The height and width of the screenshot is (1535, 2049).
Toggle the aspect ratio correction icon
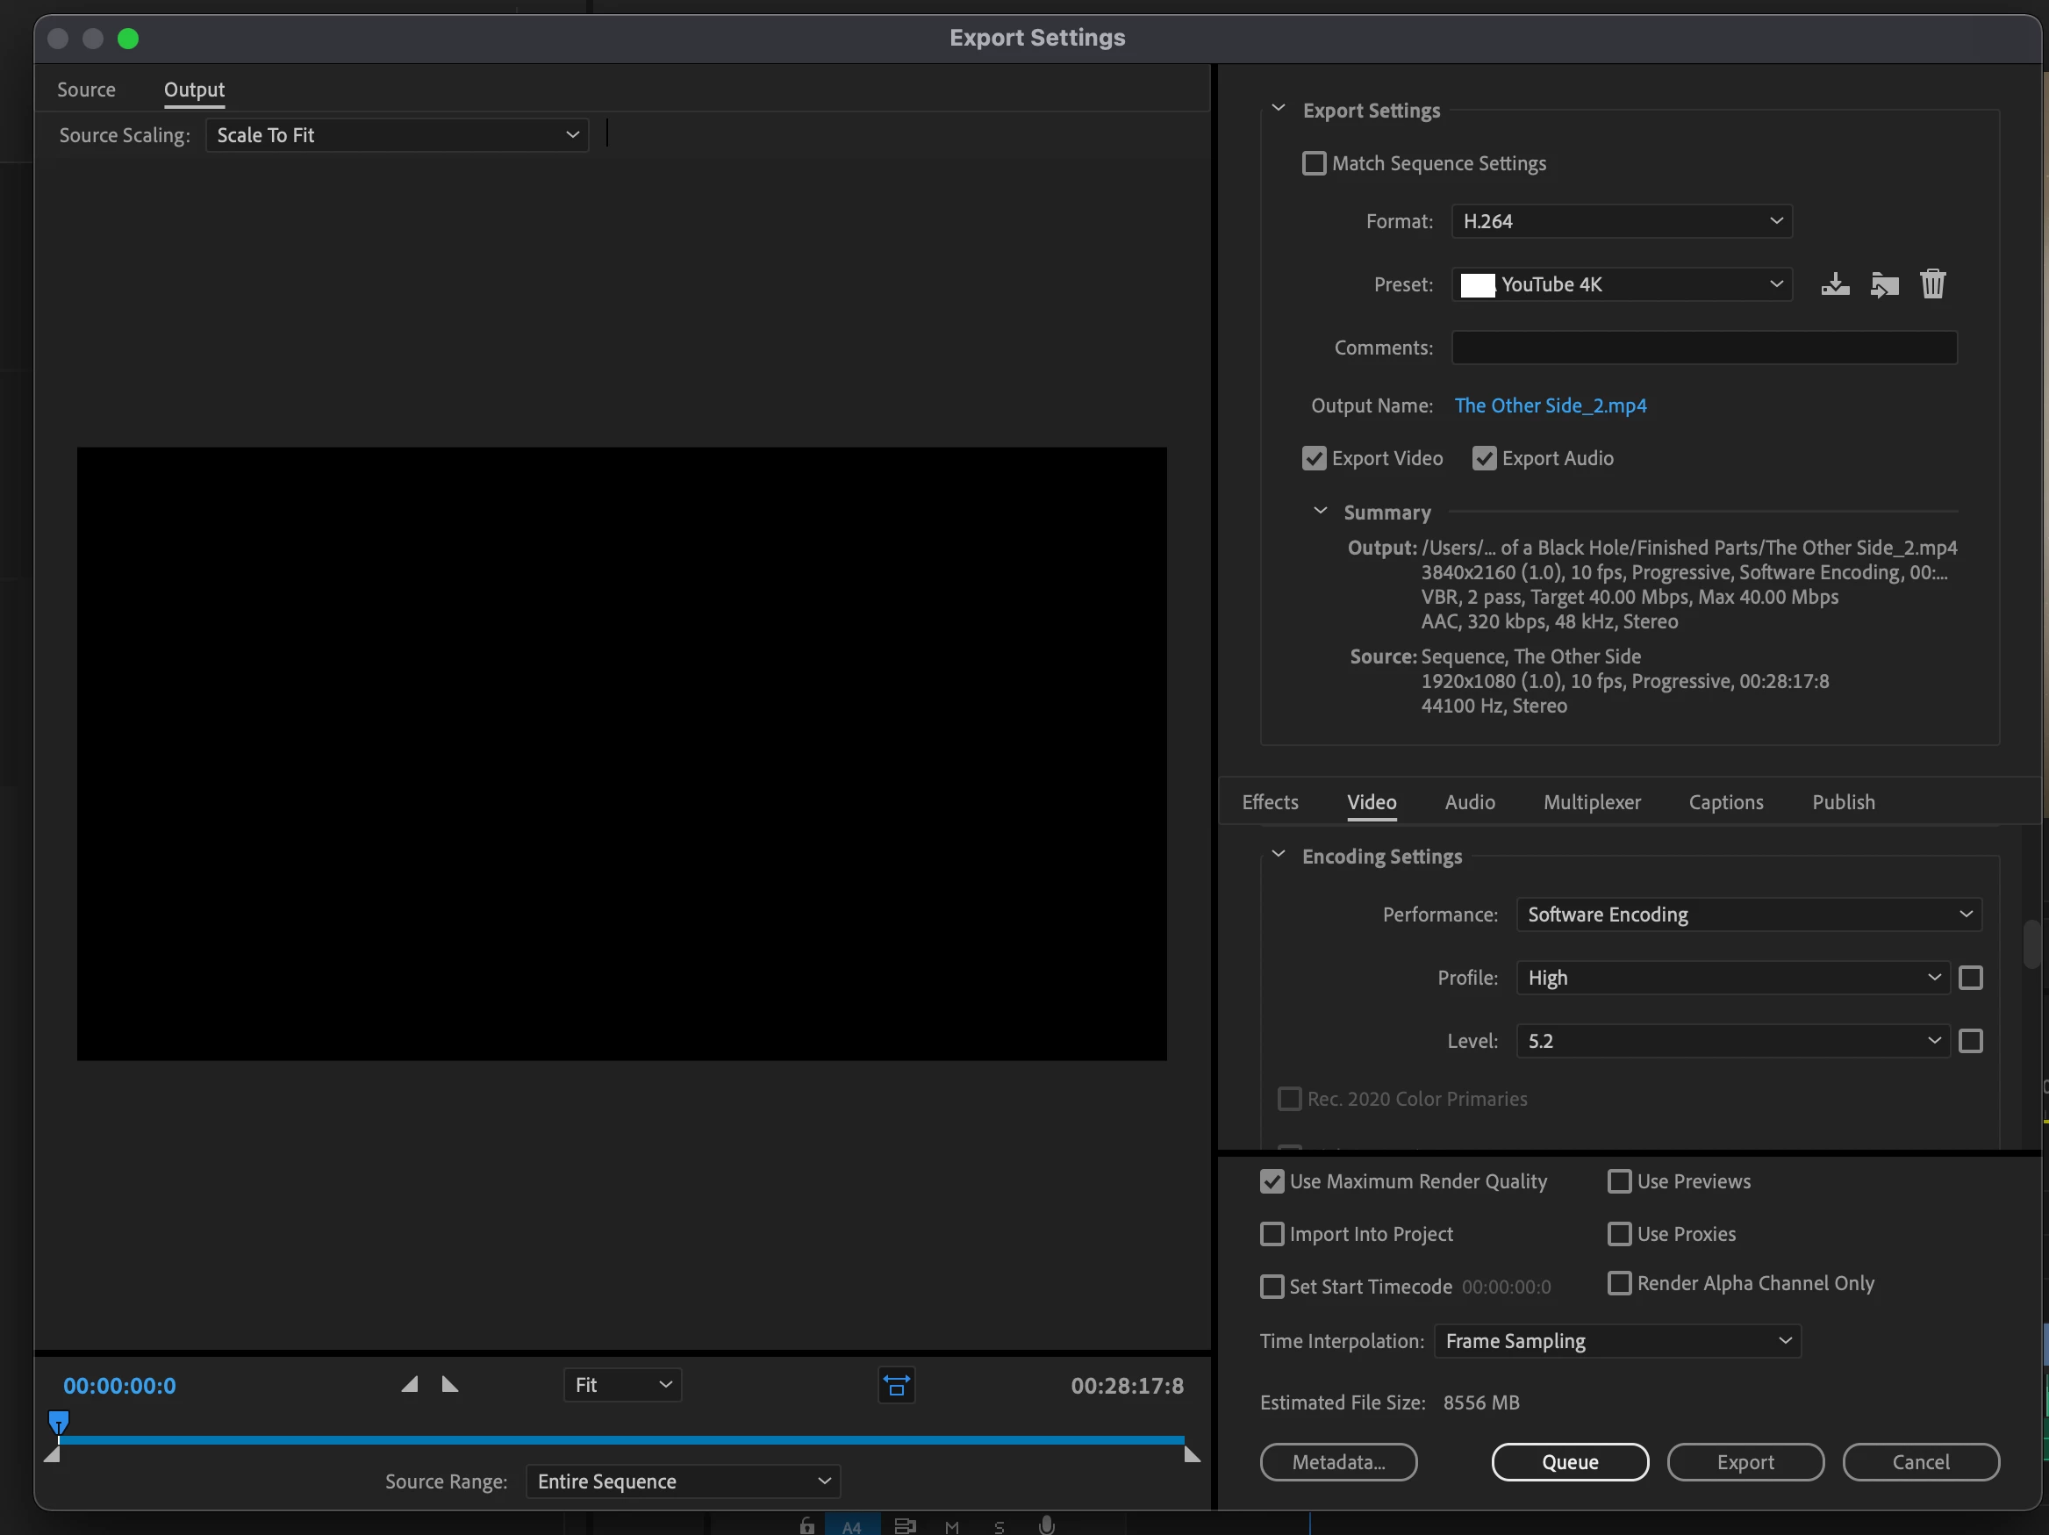coord(896,1385)
